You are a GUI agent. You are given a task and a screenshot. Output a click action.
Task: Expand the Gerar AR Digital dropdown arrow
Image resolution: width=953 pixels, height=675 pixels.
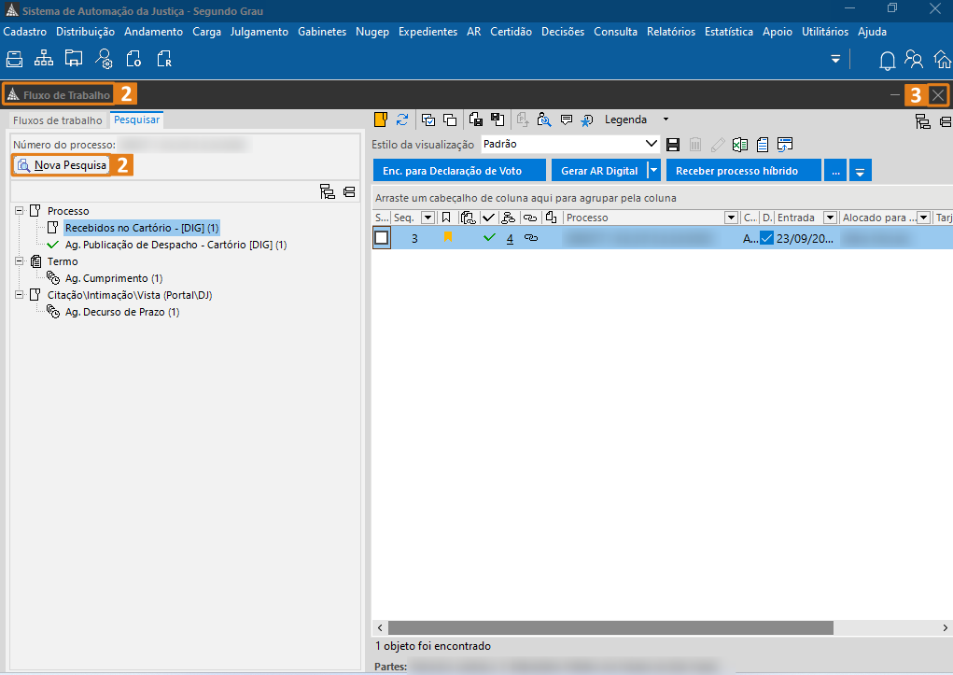point(653,171)
